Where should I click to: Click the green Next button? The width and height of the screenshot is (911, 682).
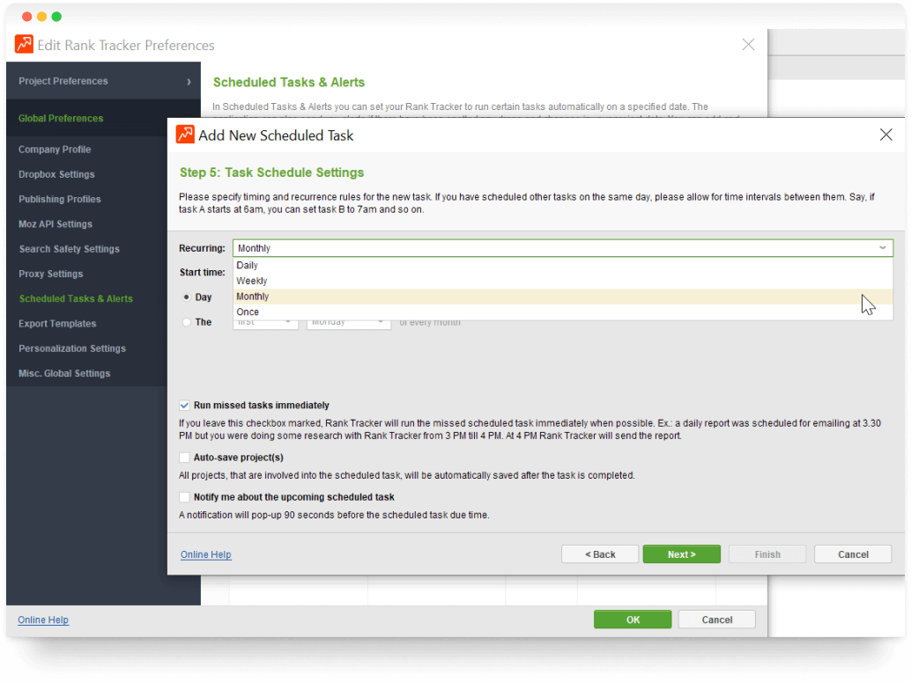pos(682,554)
